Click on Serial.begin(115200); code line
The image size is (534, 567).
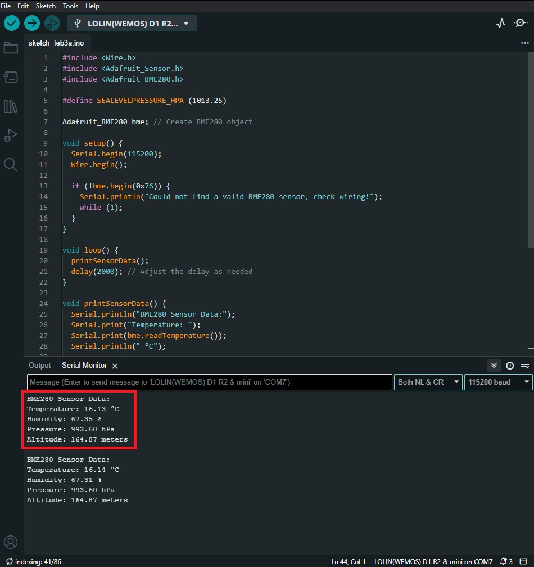(x=116, y=154)
